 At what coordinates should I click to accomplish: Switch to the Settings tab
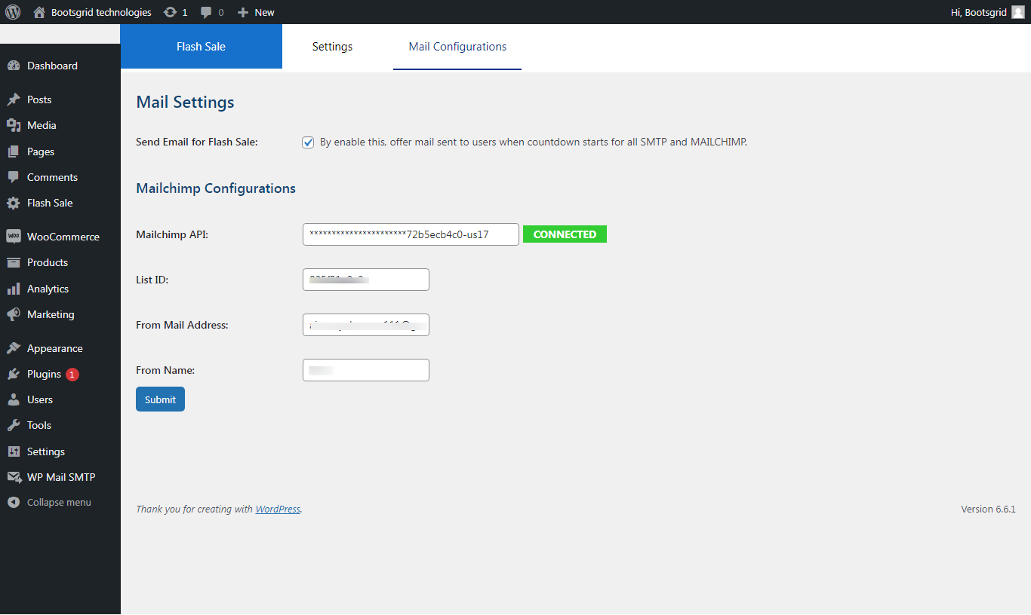tap(332, 47)
